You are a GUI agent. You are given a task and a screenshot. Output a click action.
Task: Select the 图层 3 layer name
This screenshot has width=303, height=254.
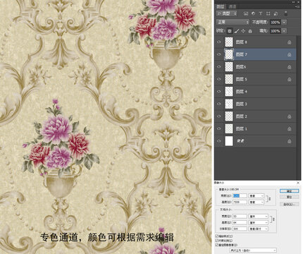pyautogui.click(x=242, y=104)
